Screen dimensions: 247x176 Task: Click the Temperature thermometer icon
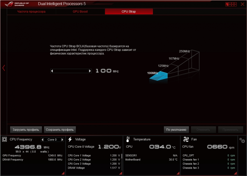128,139
